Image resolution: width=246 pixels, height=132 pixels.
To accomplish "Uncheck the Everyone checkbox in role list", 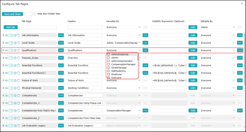I will [x=109, y=78].
